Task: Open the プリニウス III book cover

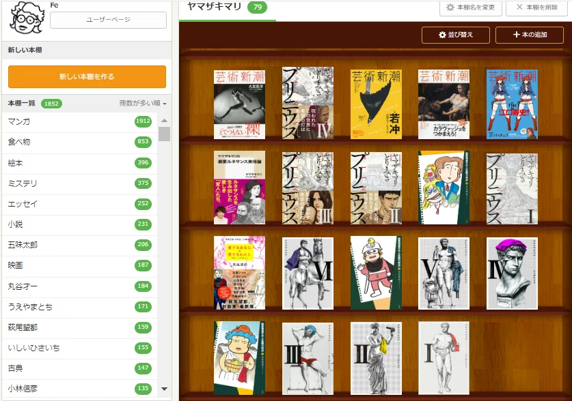Action: point(308,188)
